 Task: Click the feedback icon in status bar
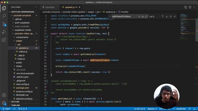coord(189,109)
